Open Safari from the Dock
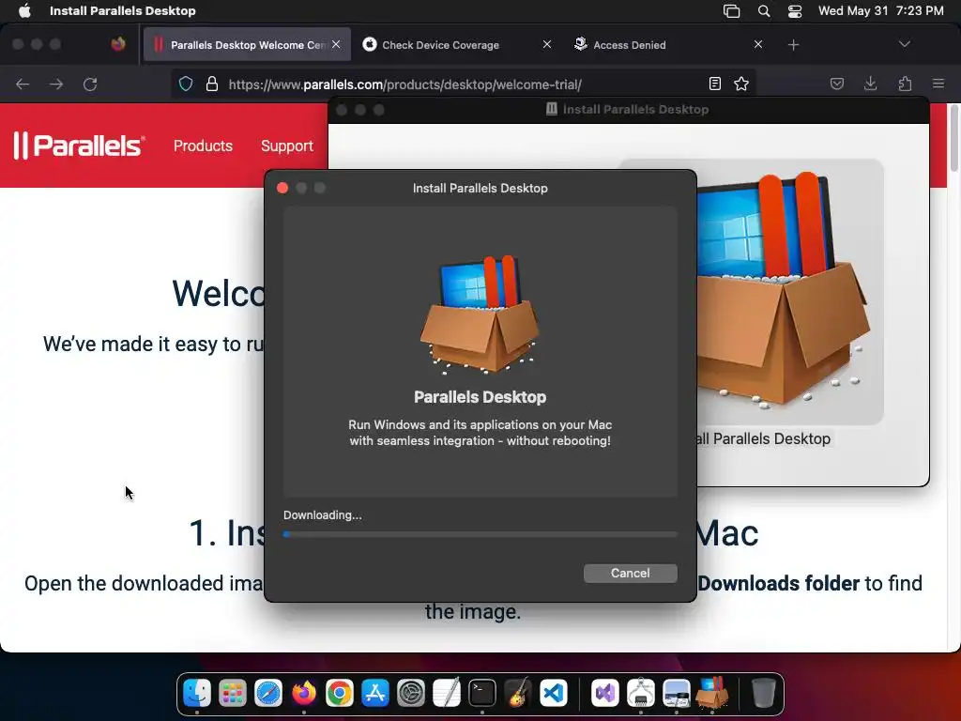The width and height of the screenshot is (961, 721). point(268,694)
